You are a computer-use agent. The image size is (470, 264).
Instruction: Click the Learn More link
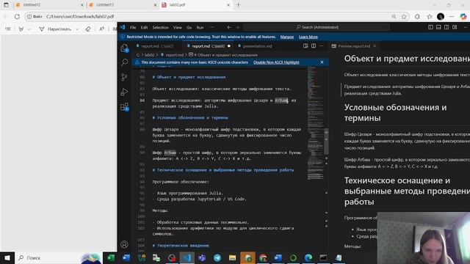[x=308, y=37]
